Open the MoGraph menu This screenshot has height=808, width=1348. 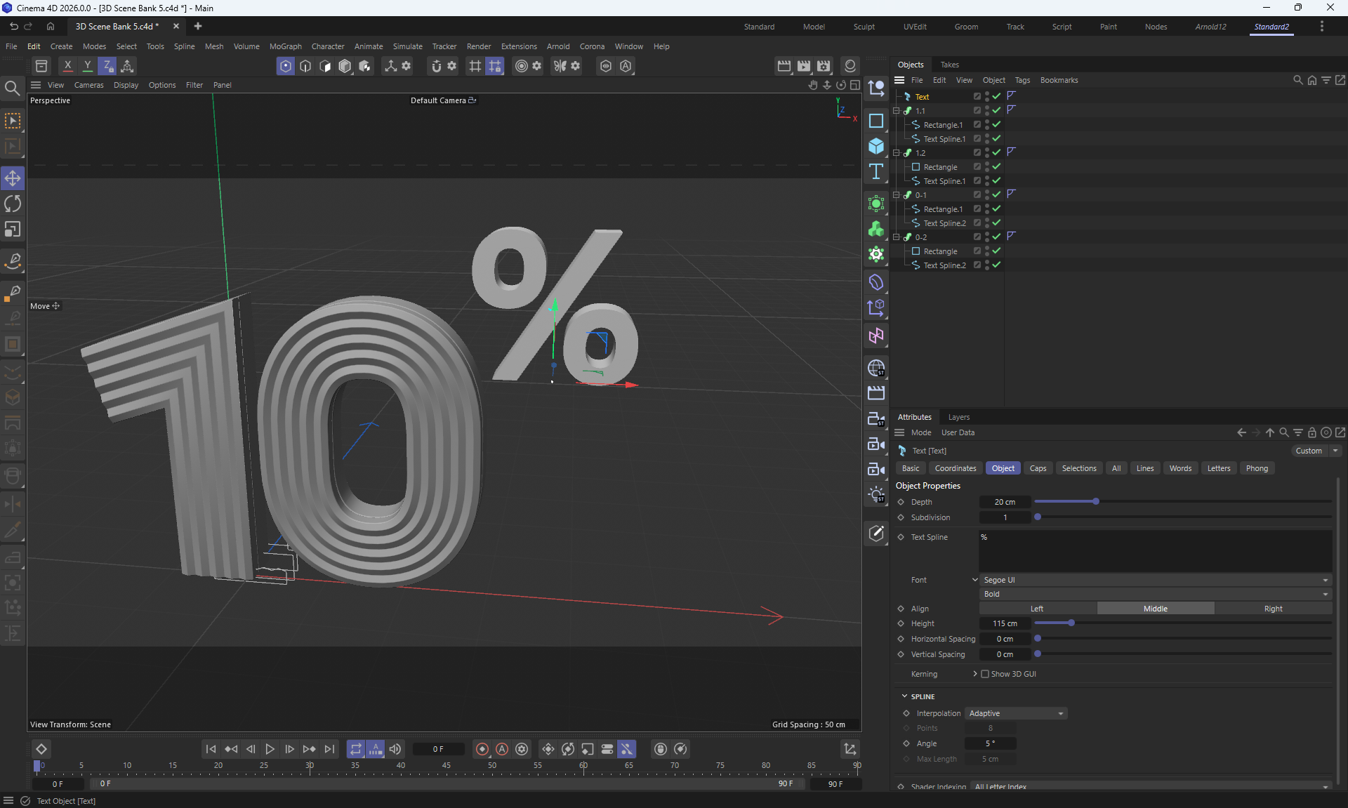[x=285, y=46]
